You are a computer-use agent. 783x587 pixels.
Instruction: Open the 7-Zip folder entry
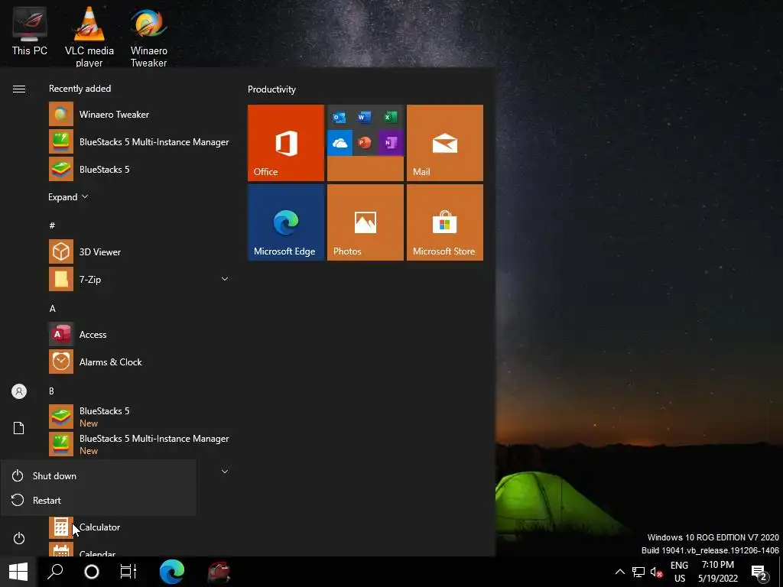tap(140, 279)
